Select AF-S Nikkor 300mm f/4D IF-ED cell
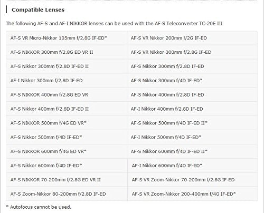This screenshot has height=213, width=264. tap(192, 81)
